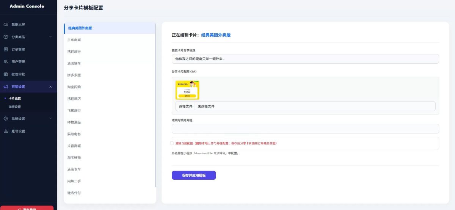The height and width of the screenshot is (210, 455).
Task: Click the 经典美团外卖版 title in editor header
Action: pos(216,35)
